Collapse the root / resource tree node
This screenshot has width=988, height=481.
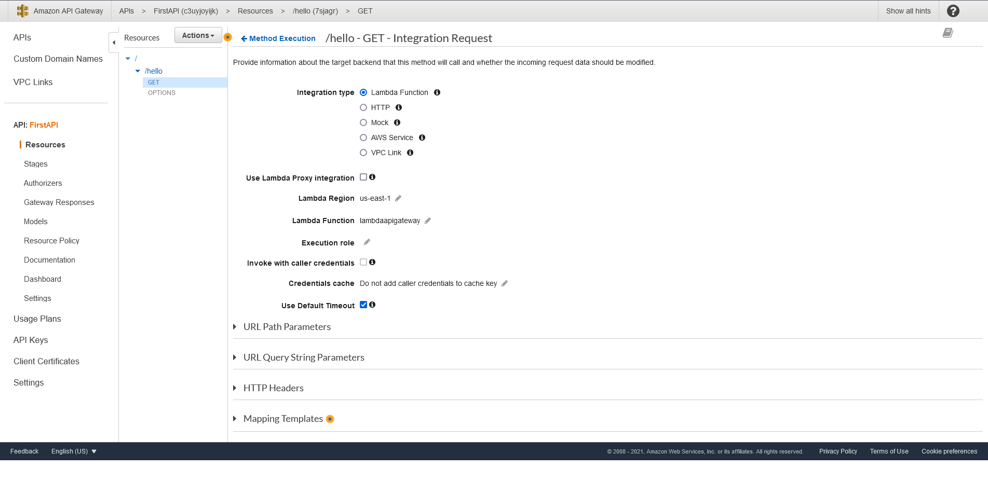pyautogui.click(x=128, y=59)
